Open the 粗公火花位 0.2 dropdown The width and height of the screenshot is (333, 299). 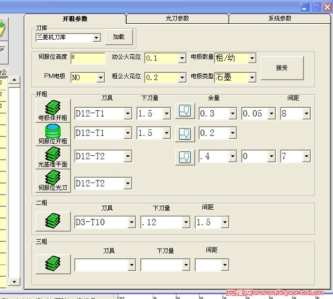[x=182, y=78]
